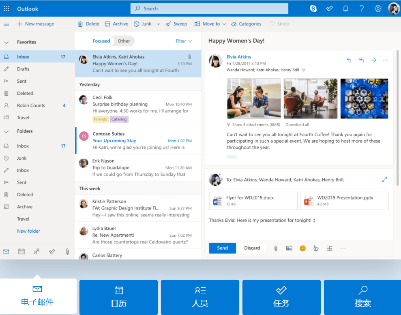The height and width of the screenshot is (315, 401).
Task: Open more actions for message
Action: [386, 60]
